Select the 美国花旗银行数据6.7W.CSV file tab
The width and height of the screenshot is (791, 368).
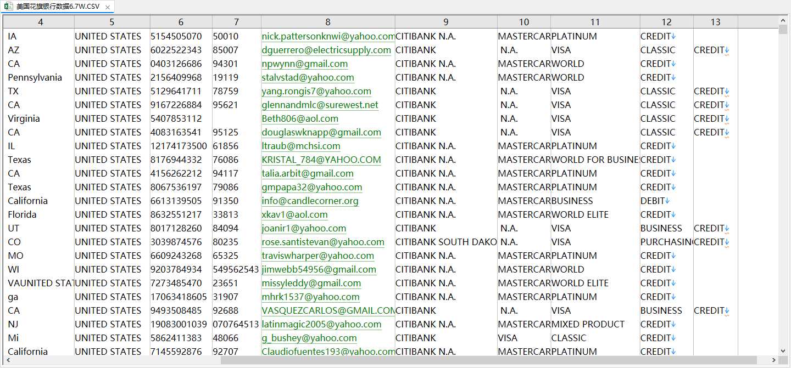point(58,7)
